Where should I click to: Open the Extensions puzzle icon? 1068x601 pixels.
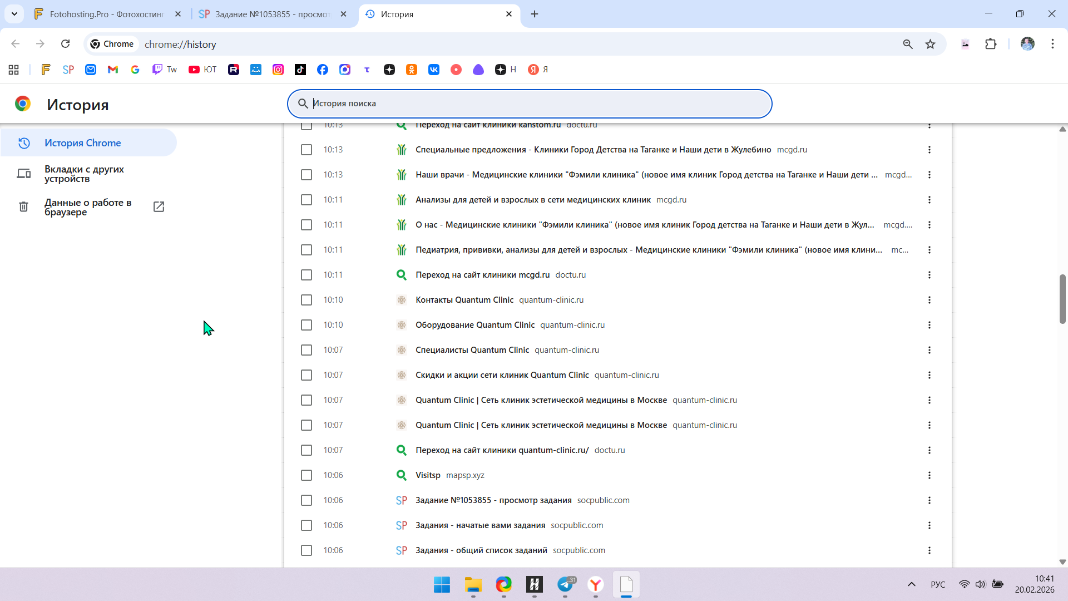[991, 44]
